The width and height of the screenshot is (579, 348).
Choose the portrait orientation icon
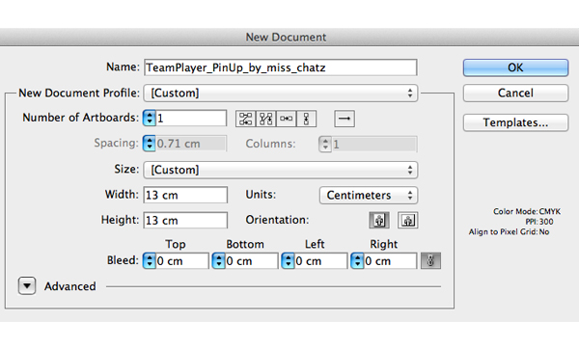coord(379,221)
